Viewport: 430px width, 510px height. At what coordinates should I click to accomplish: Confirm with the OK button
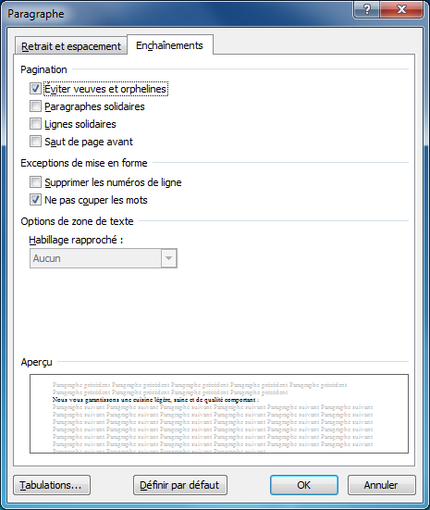pos(304,485)
